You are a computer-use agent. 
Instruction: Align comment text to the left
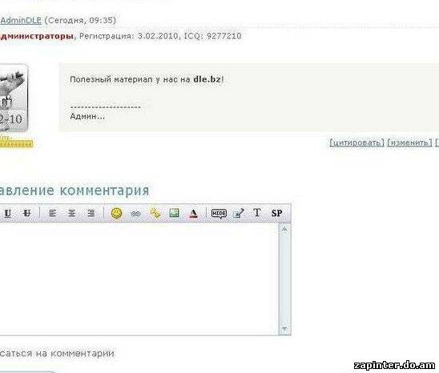point(52,214)
